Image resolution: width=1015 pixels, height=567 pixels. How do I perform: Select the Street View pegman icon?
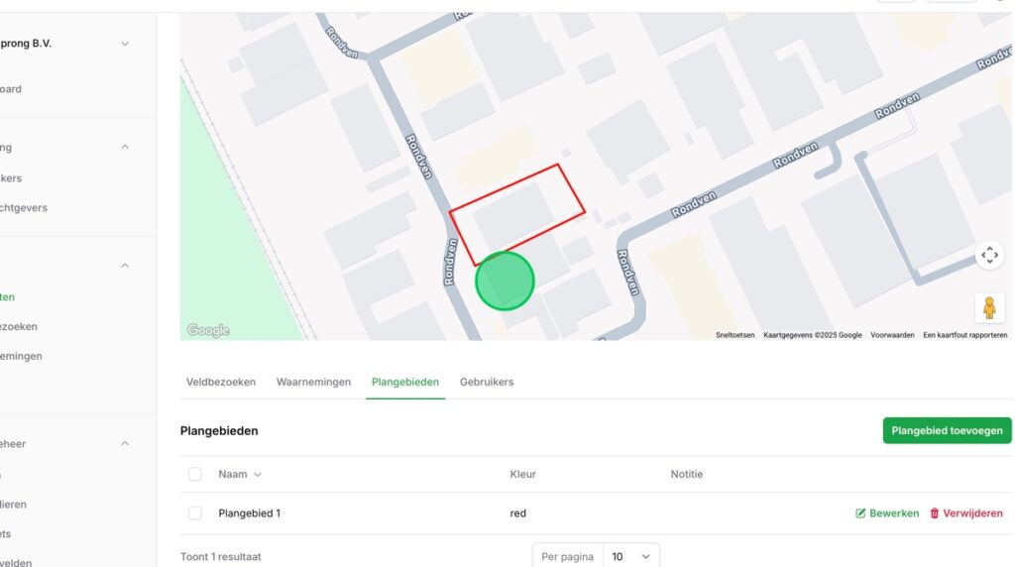pos(988,307)
